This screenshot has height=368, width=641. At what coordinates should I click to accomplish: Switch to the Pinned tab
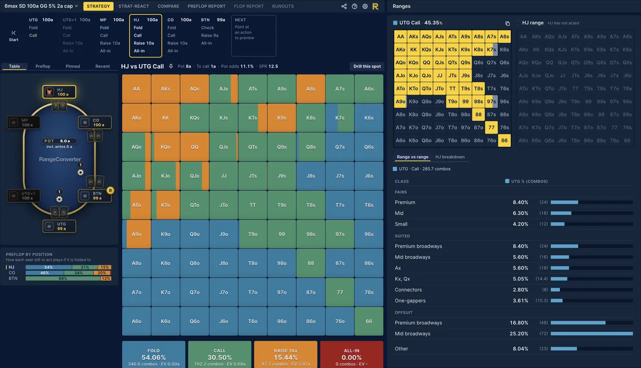tap(73, 66)
